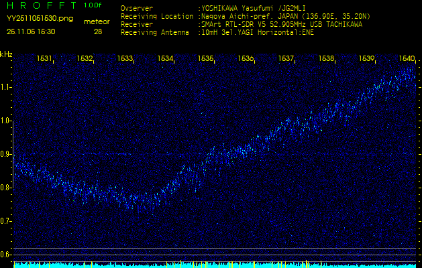Click the HROFFT title text

[x=42, y=5]
